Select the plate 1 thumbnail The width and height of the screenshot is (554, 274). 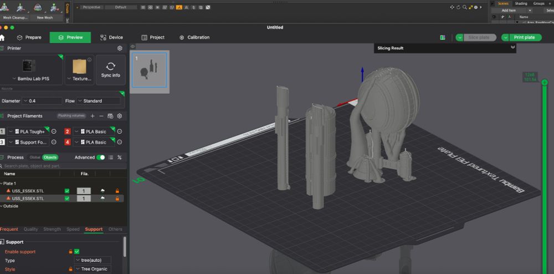tap(150, 70)
